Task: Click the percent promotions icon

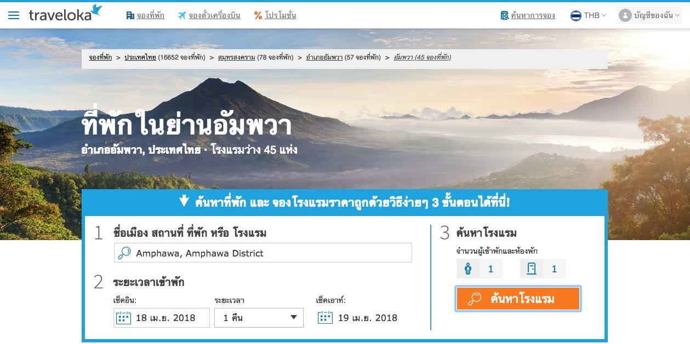Action: pos(258,15)
